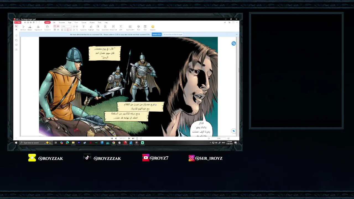Open the Tools tab

(99, 22)
